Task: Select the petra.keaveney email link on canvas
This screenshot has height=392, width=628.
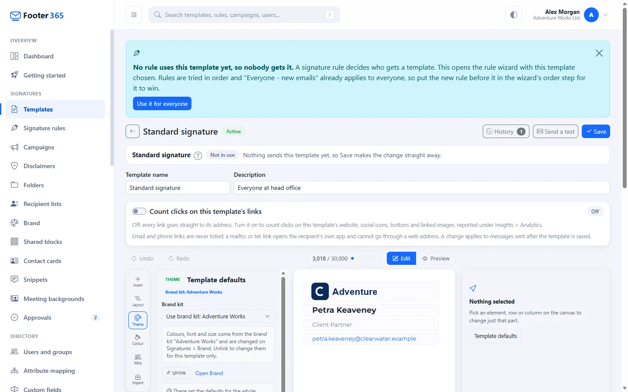Action: [371, 339]
